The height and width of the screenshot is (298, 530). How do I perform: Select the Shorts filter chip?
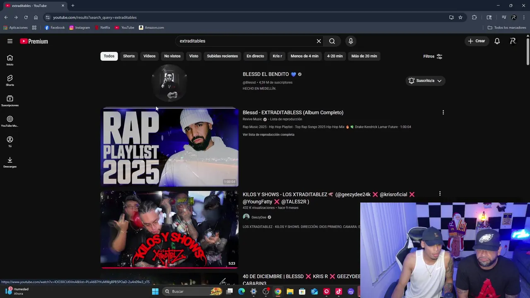(129, 56)
